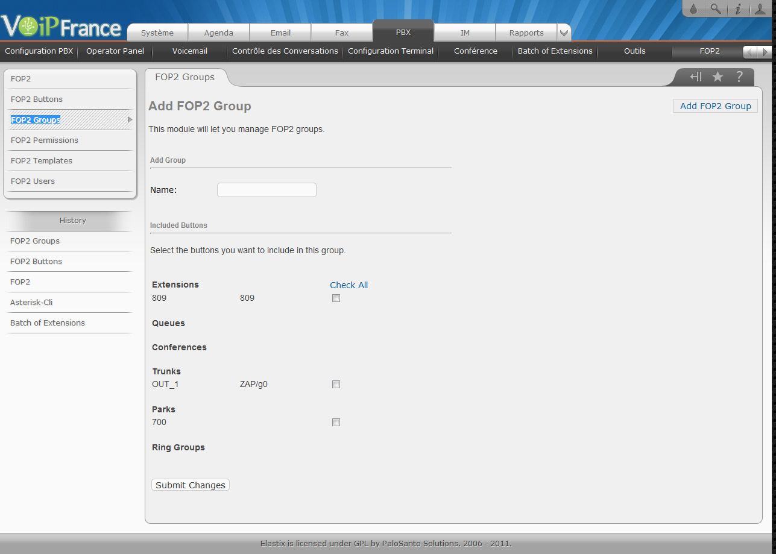
Task: Expand the FOP2 Groups sidebar arrow
Action: pyautogui.click(x=130, y=120)
